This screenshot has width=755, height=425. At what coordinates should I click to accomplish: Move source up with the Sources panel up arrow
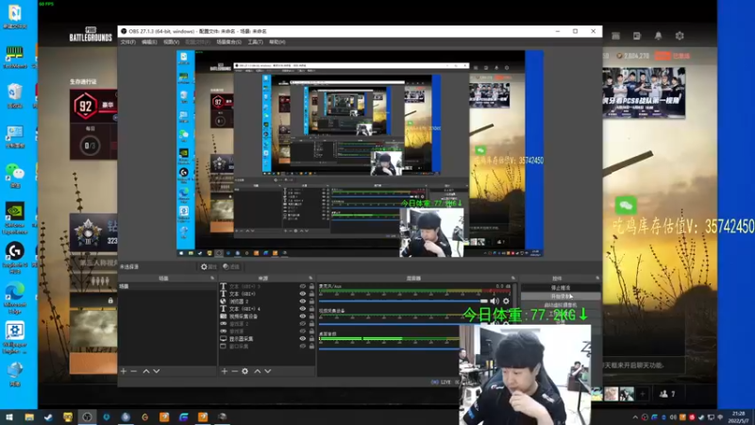click(x=258, y=371)
